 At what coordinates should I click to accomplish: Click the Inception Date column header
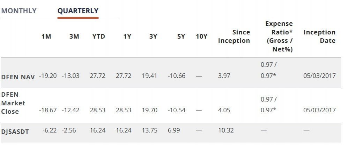tap(319, 36)
